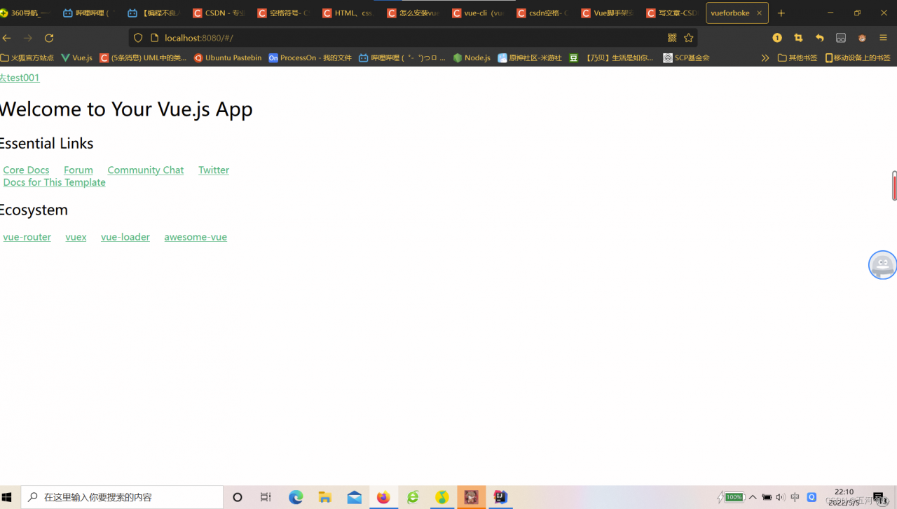Show hidden tray icons chevron

click(x=753, y=497)
